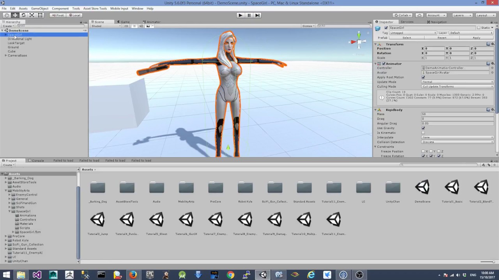Open DemoScene Unity asset
The height and width of the screenshot is (280, 499).
coord(423,191)
